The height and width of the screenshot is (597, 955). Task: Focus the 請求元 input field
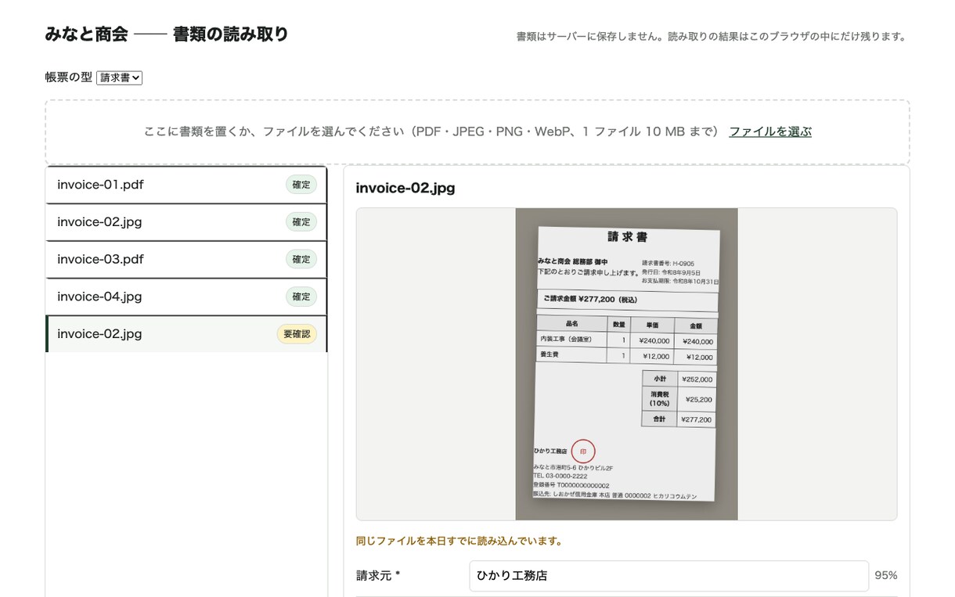click(x=668, y=576)
